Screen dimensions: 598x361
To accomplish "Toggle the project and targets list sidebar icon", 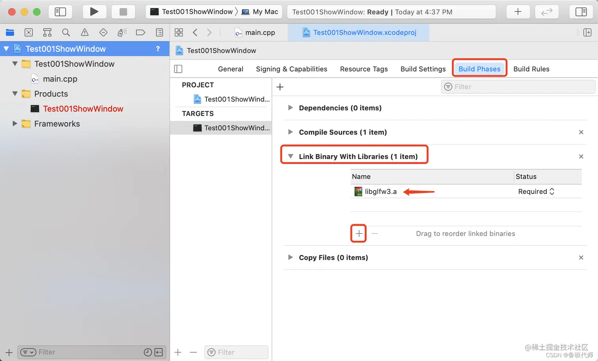I will 178,69.
